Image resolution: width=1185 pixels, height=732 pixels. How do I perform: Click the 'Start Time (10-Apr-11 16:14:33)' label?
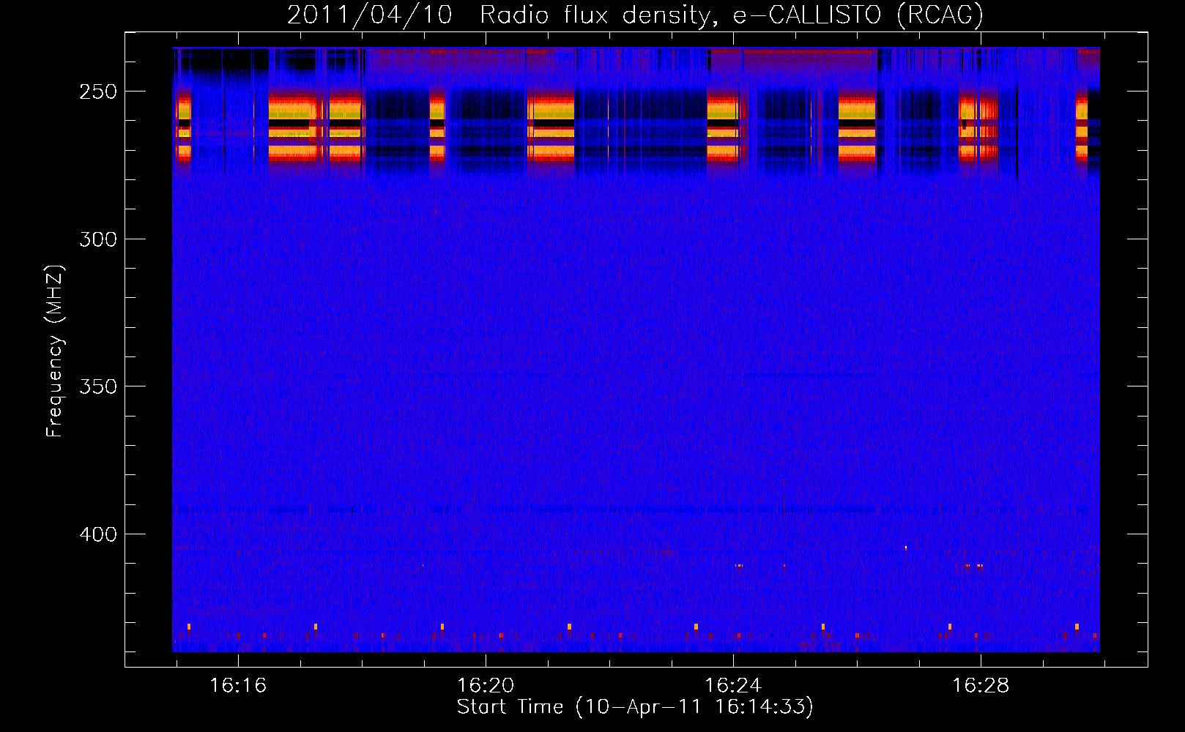point(635,707)
